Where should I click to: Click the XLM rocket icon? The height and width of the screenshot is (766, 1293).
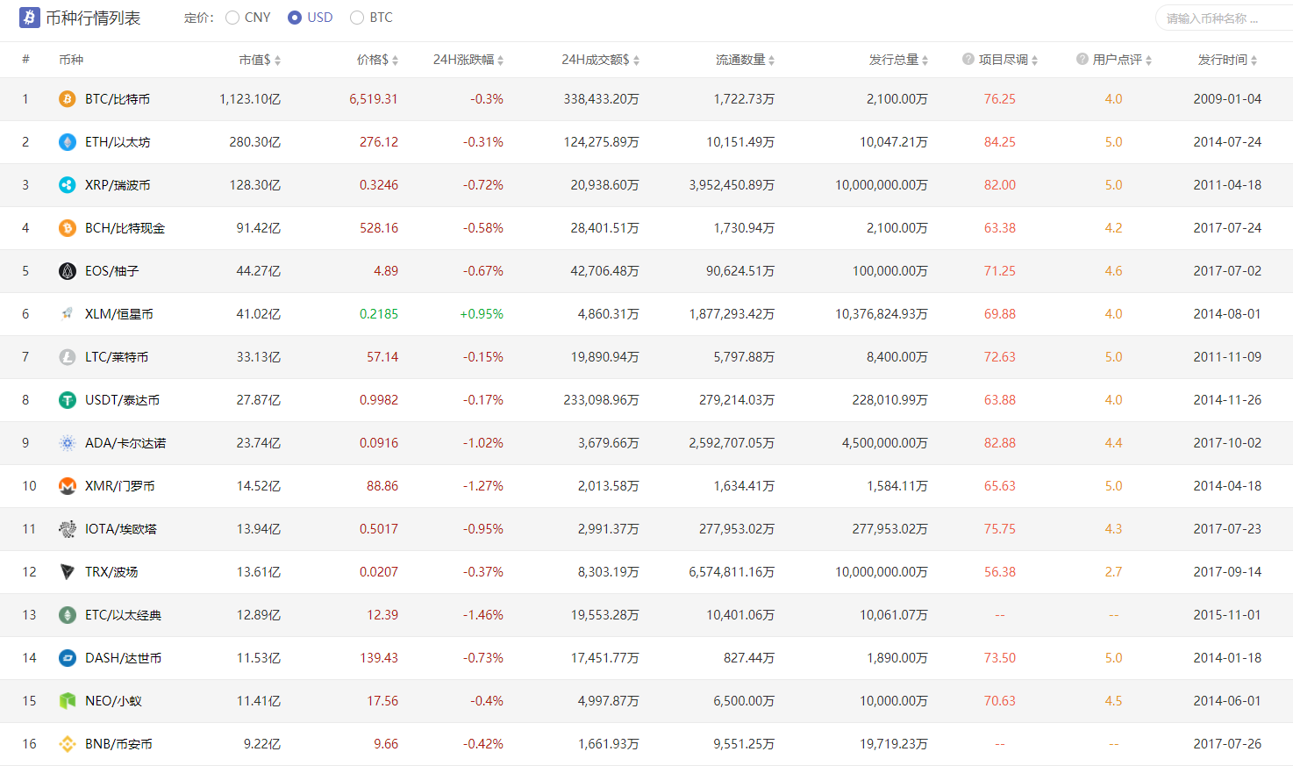point(68,314)
